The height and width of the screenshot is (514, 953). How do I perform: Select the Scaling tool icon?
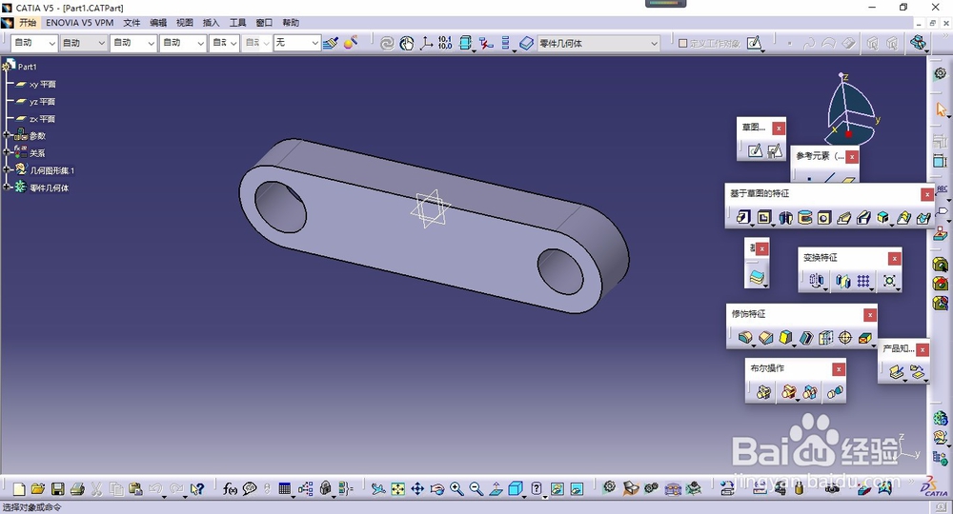tap(889, 281)
